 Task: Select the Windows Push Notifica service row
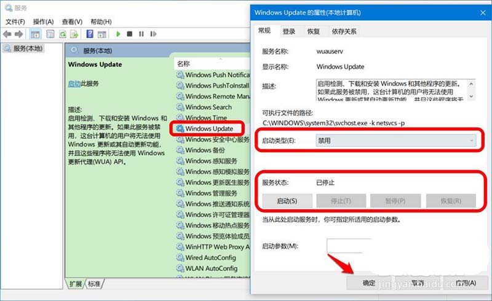pyautogui.click(x=213, y=74)
